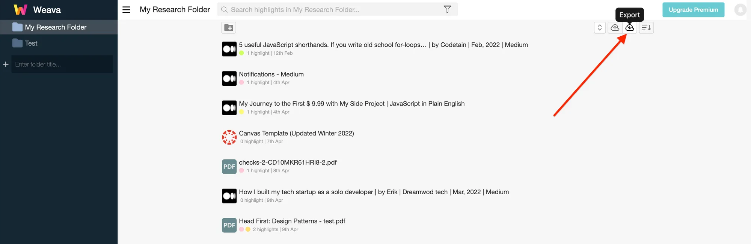The width and height of the screenshot is (751, 244).
Task: Open the filter funnel in search bar
Action: pos(447,9)
